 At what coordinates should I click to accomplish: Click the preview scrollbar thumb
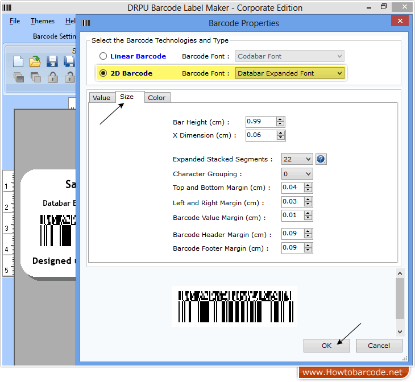(400, 298)
